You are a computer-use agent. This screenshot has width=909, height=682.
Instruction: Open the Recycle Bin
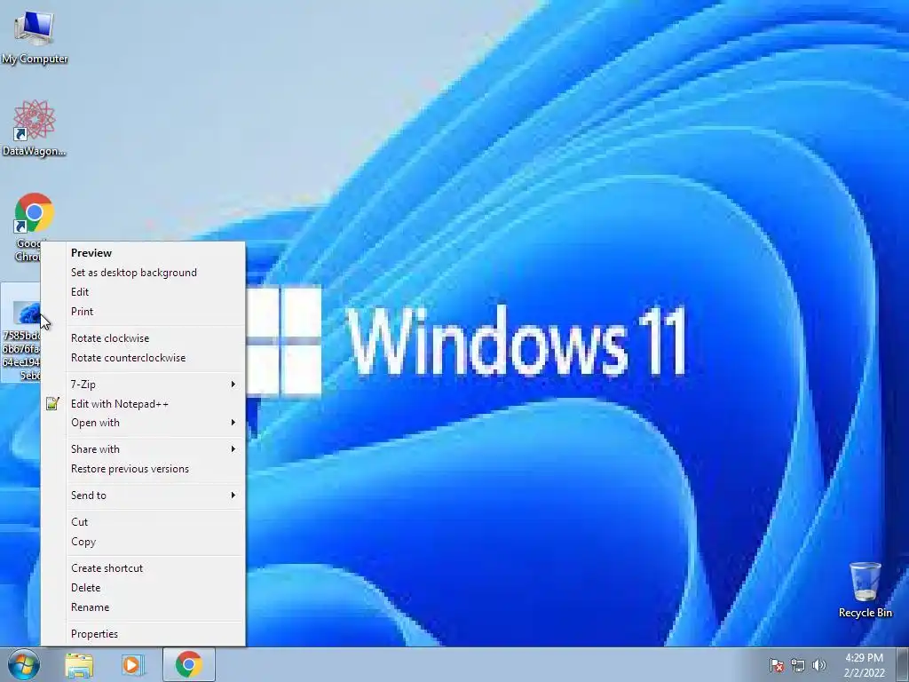click(x=865, y=590)
